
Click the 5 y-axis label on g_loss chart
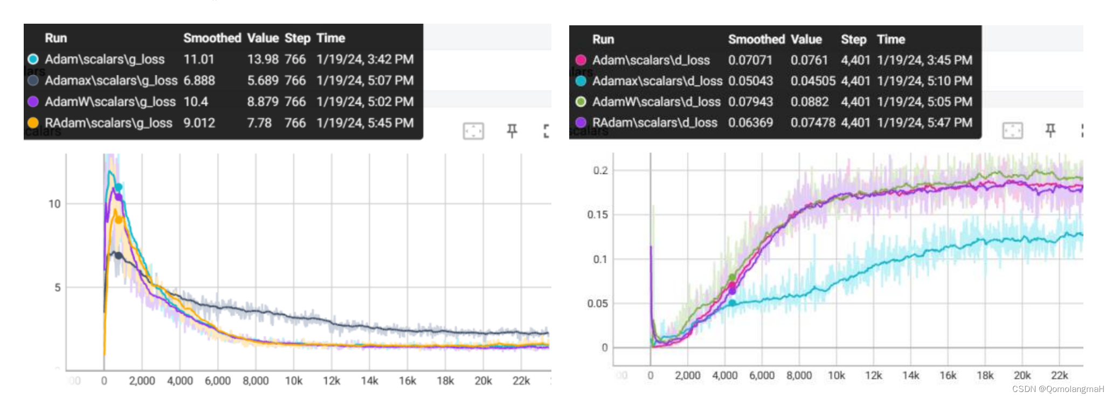tap(57, 288)
